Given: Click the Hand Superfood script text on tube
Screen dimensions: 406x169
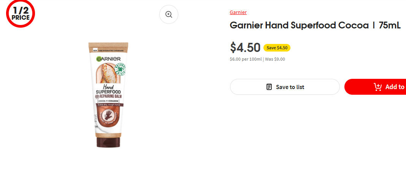Looking at the screenshot, I should click(x=108, y=89).
